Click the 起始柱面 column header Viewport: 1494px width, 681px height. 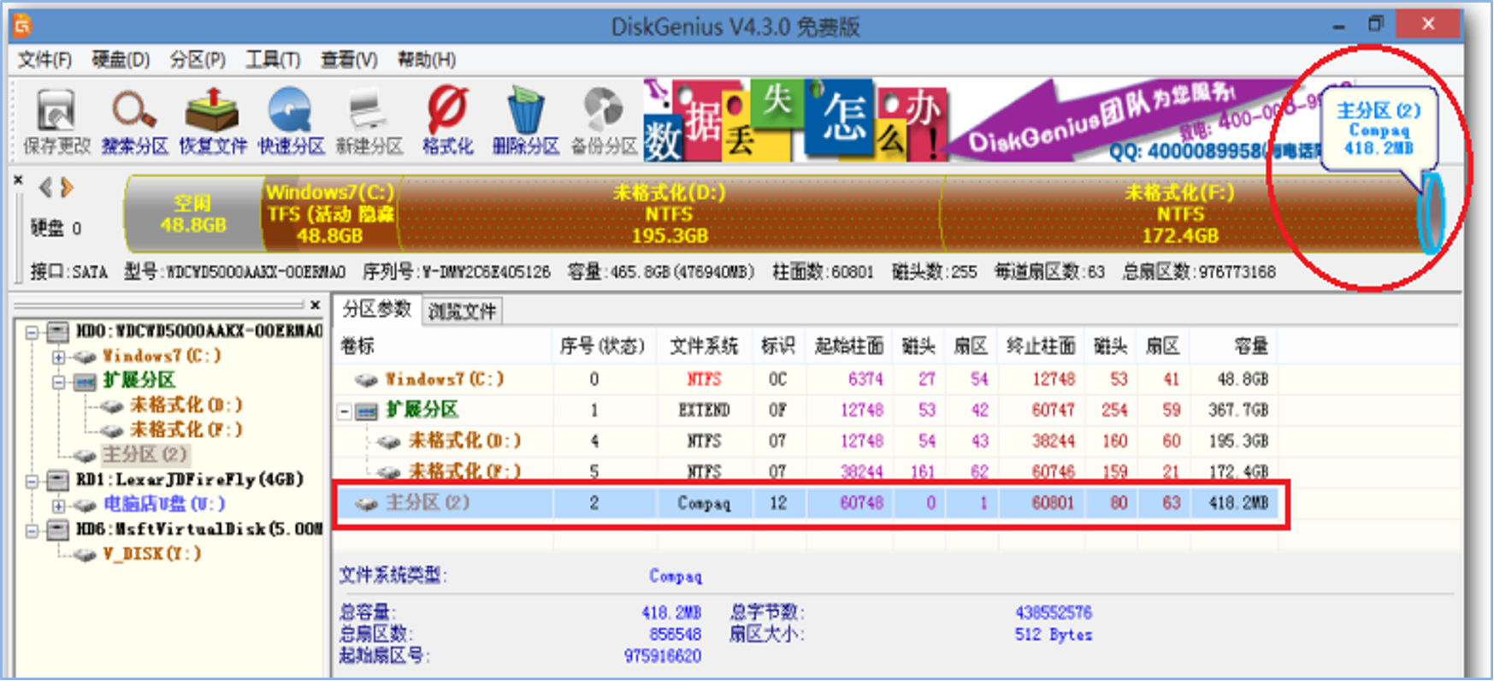point(849,346)
